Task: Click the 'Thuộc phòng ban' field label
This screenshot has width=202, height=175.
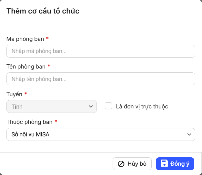Action: click(x=29, y=122)
